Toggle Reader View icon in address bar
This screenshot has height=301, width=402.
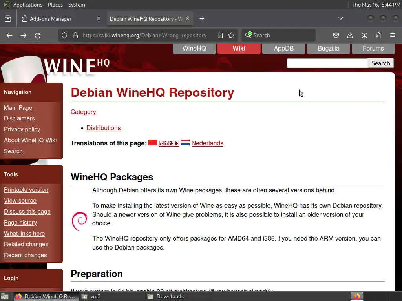220,35
